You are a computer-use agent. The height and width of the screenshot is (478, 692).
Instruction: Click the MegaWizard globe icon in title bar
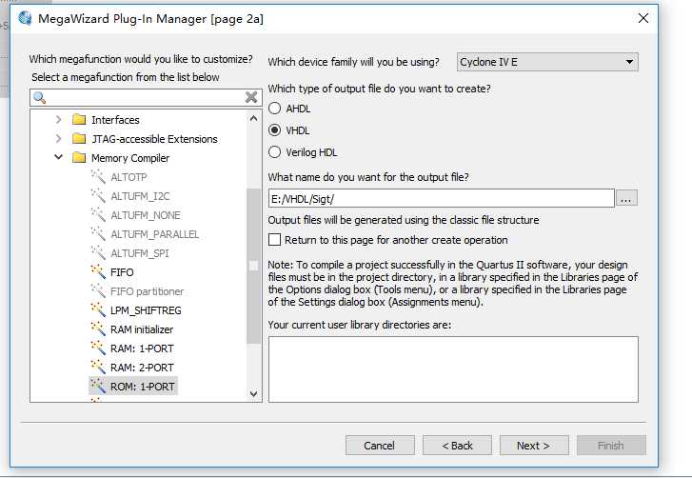point(25,18)
